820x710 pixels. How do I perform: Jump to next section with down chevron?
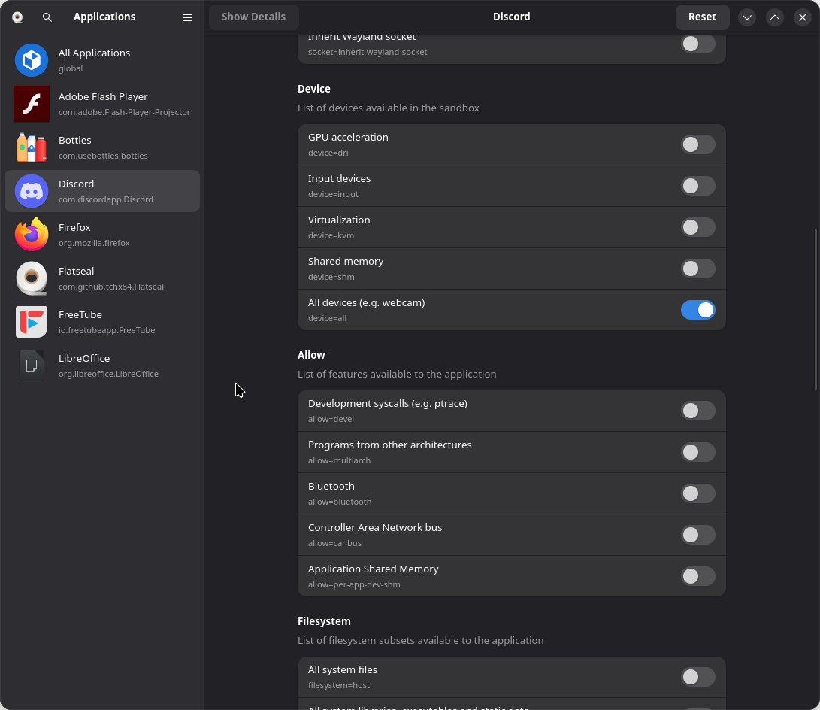747,17
